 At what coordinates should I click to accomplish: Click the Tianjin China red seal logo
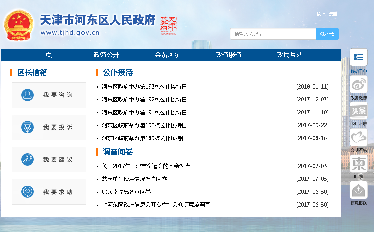(168, 25)
